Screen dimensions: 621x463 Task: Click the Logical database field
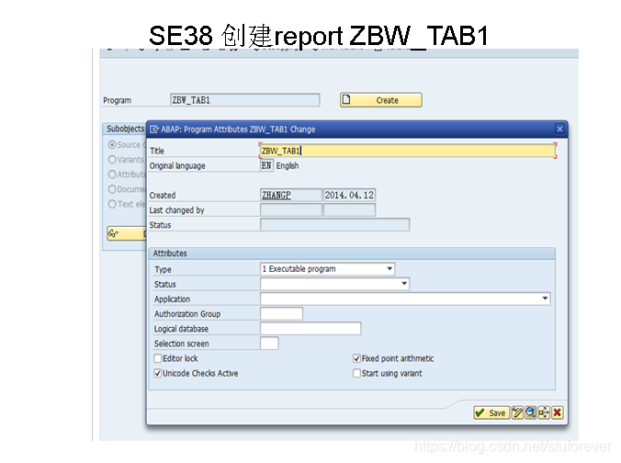click(310, 328)
